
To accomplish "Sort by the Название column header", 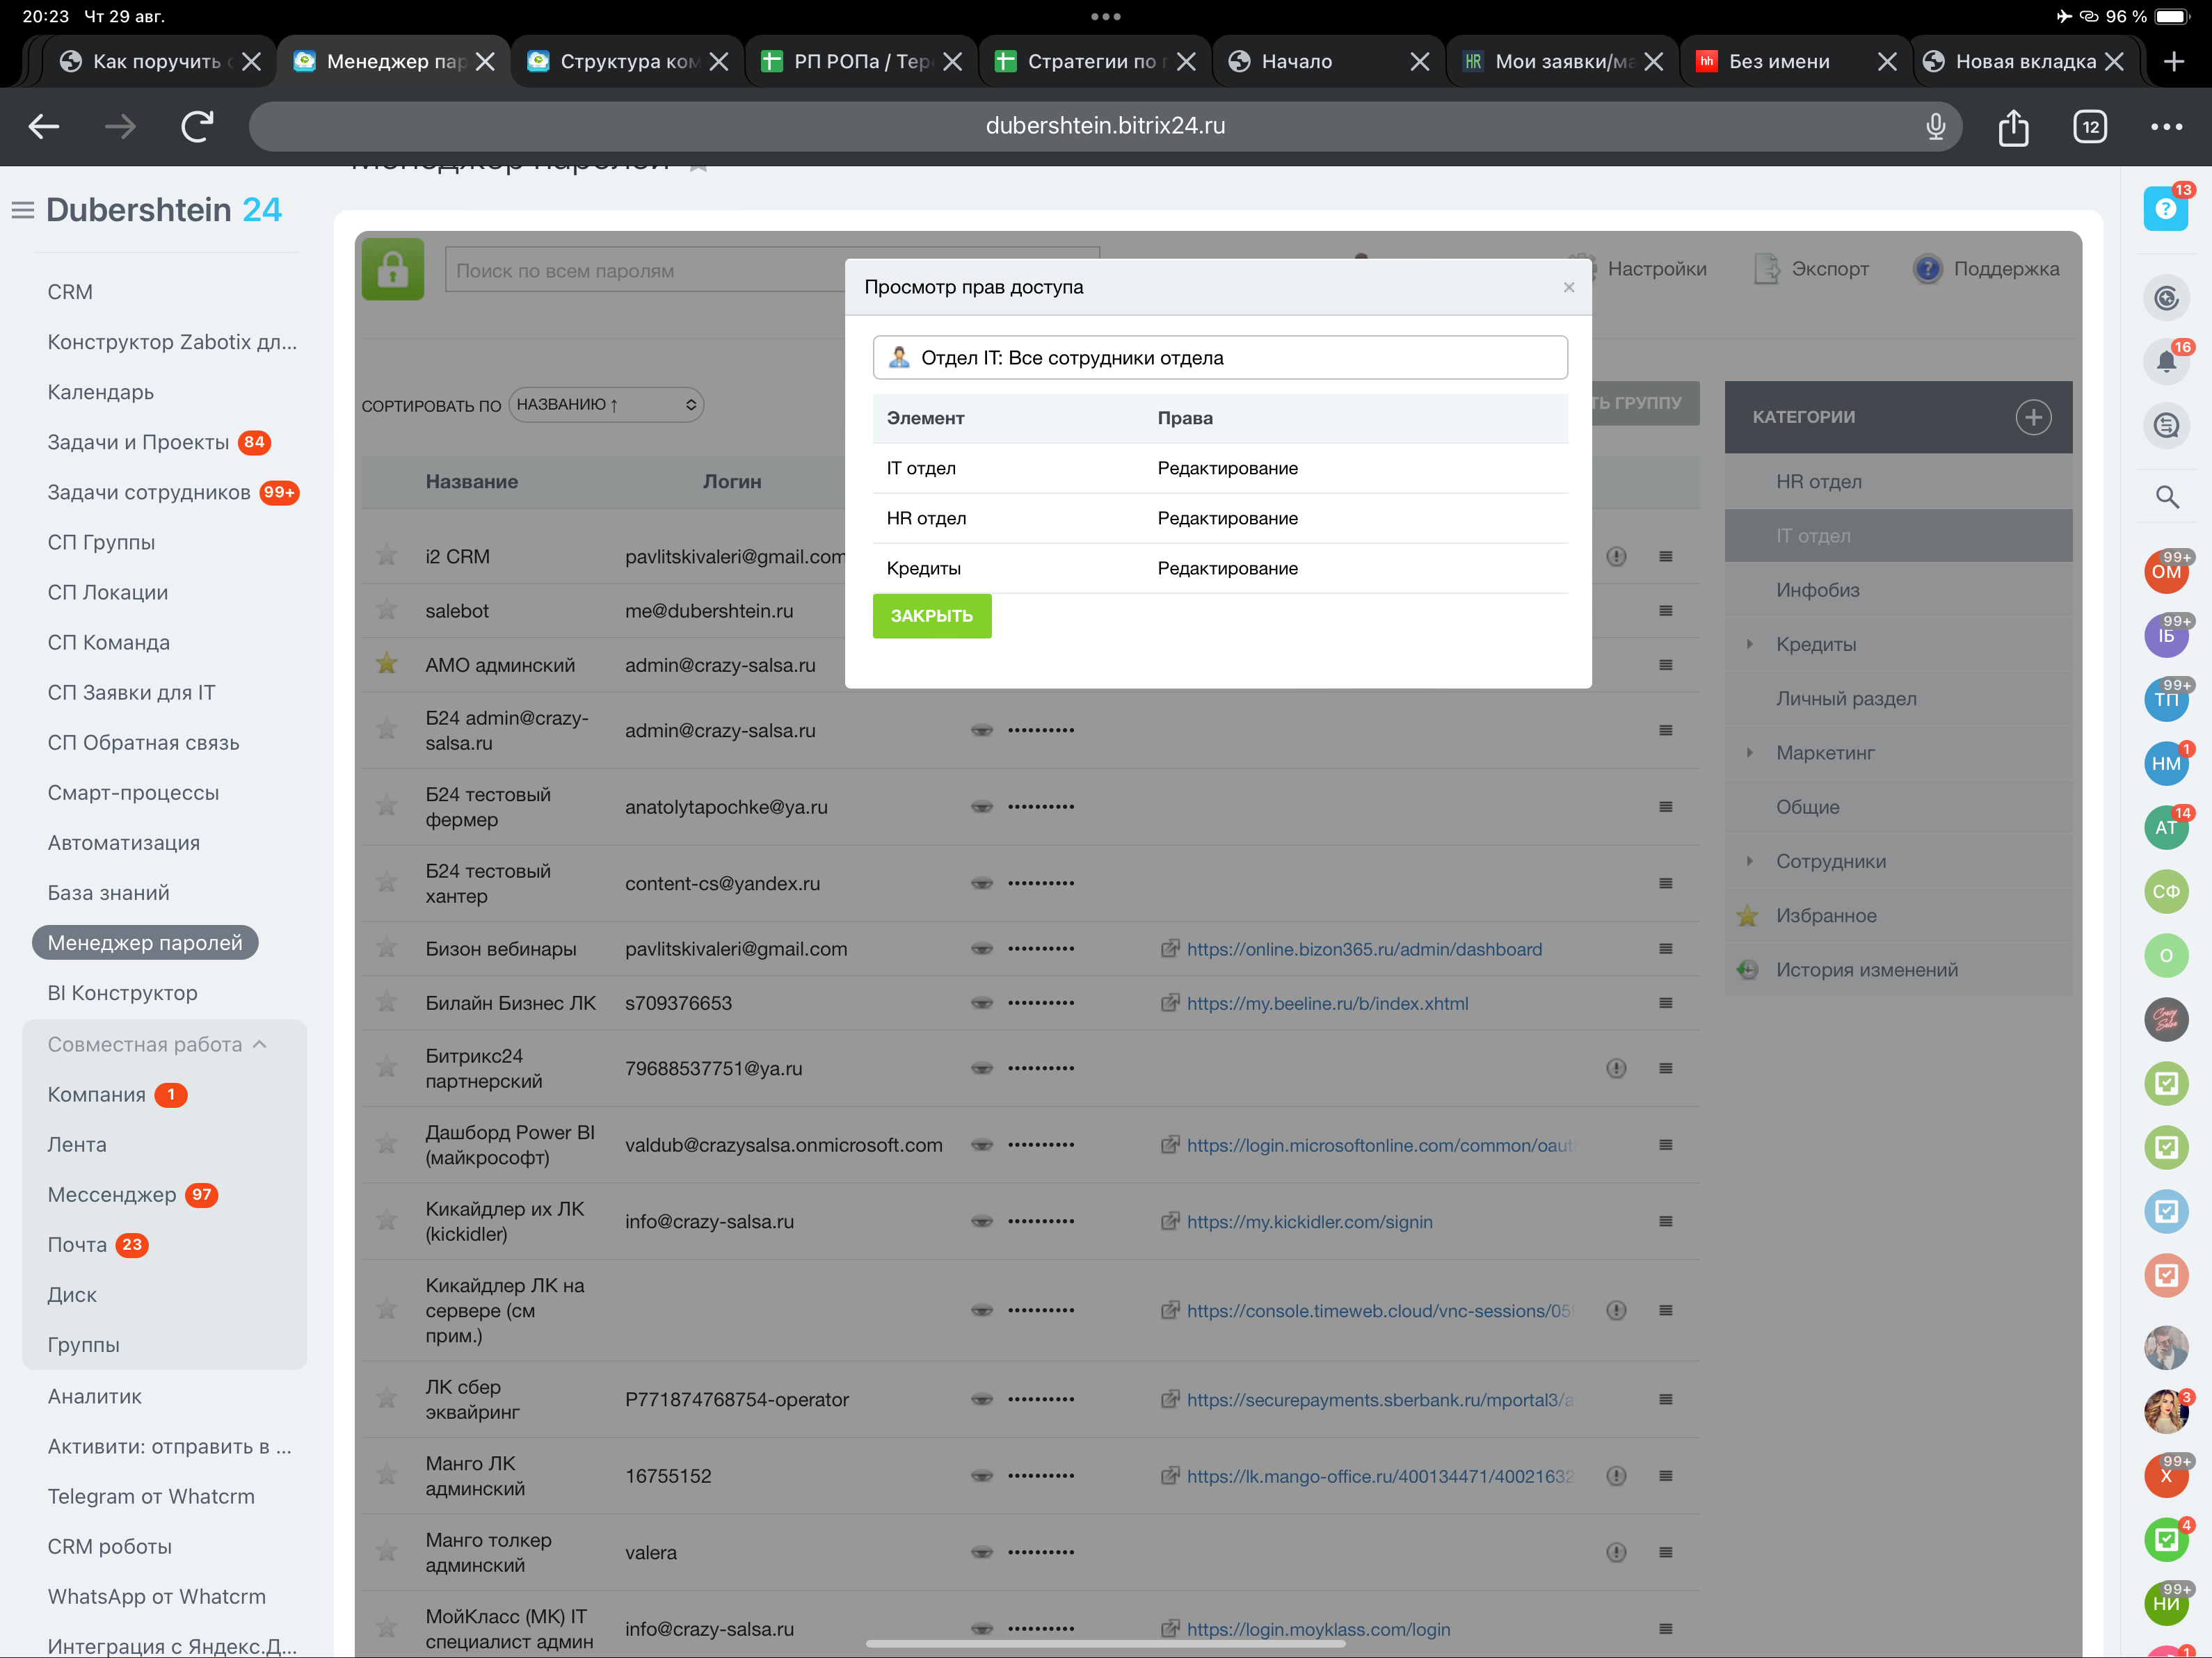I will (x=472, y=481).
